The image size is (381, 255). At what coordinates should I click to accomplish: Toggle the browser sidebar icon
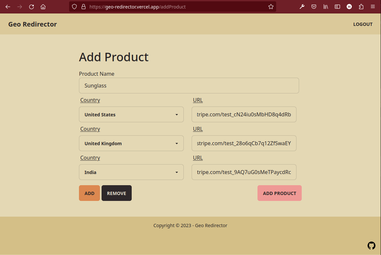(x=337, y=7)
